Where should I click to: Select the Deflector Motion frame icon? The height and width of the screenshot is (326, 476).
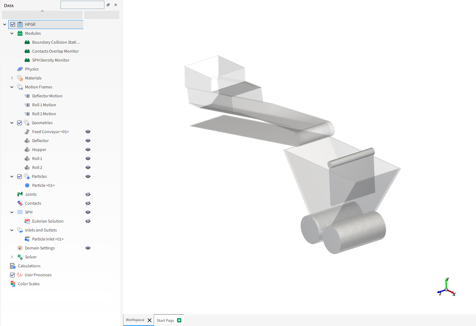[x=27, y=96]
